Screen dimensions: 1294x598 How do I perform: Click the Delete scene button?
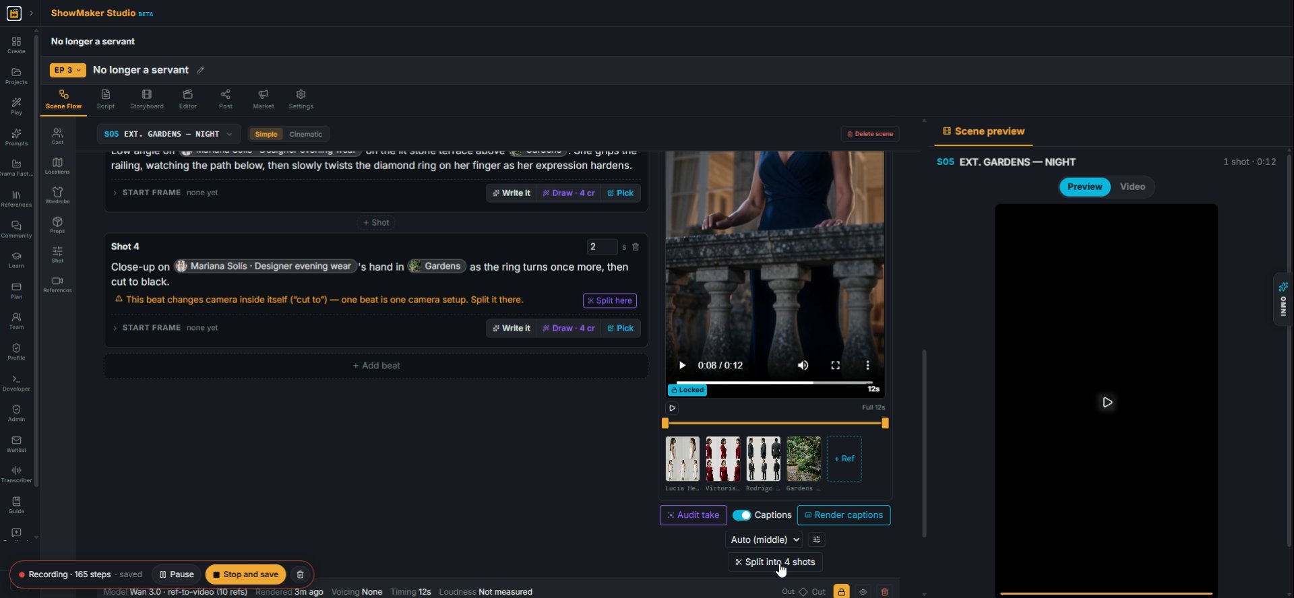[x=870, y=134]
